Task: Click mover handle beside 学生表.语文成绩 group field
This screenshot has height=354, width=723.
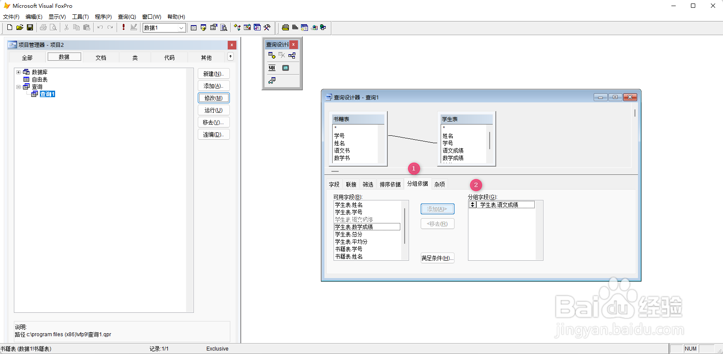Action: (x=473, y=205)
